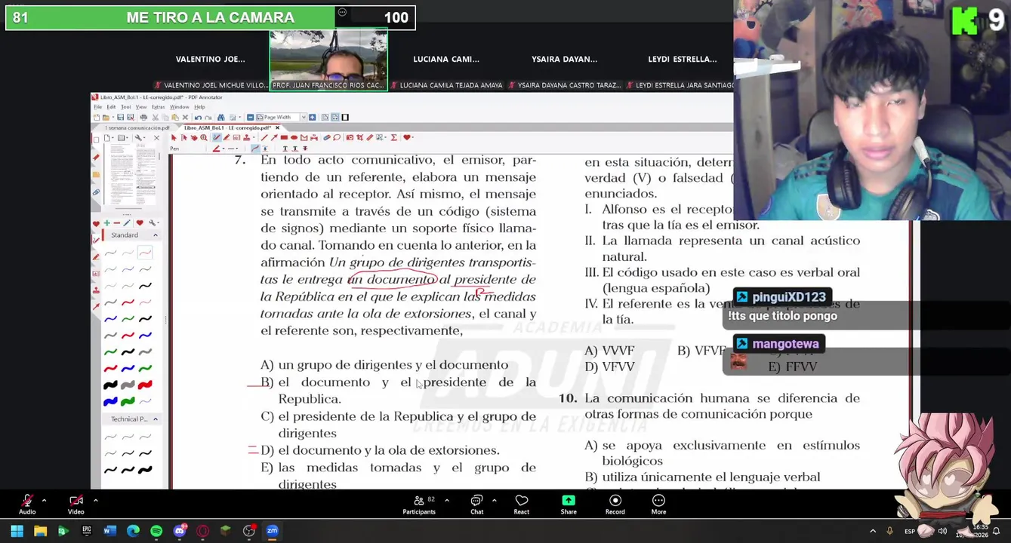Open pen color dropdown
The height and width of the screenshot is (543, 1011).
[223, 149]
